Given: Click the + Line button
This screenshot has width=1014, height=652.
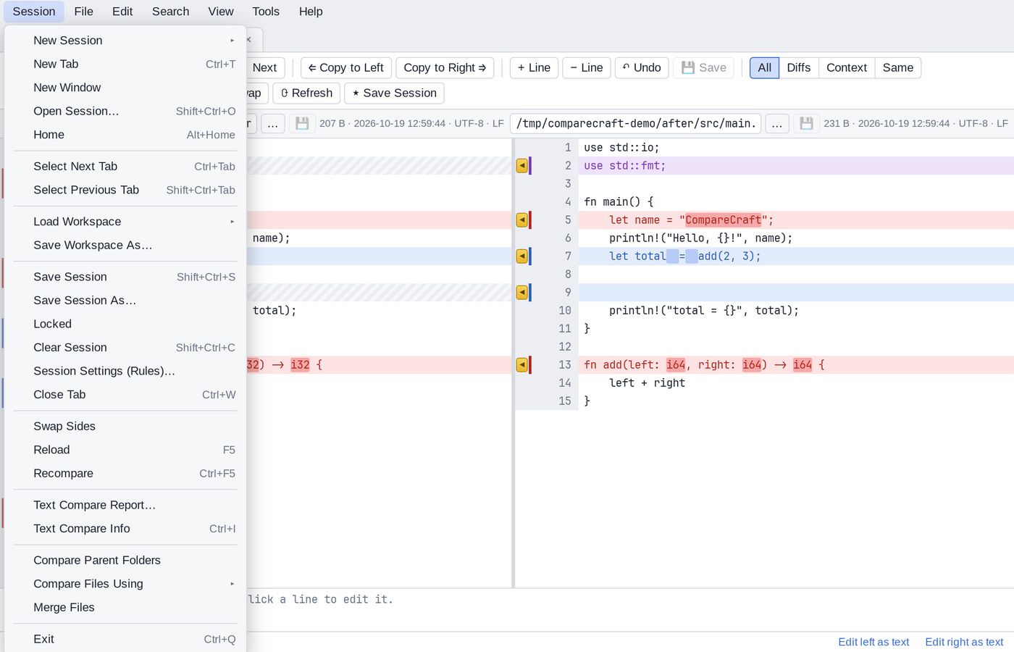Looking at the screenshot, I should 534,68.
